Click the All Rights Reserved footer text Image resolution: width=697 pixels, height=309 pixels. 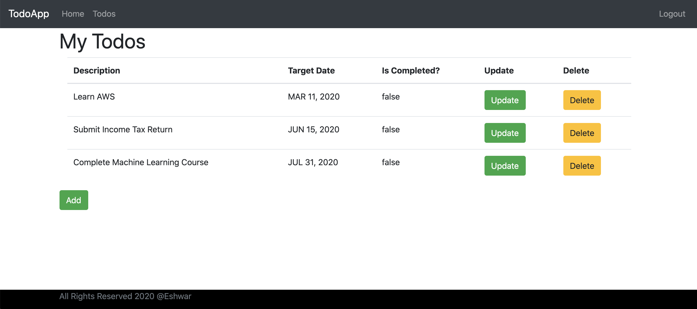point(125,296)
